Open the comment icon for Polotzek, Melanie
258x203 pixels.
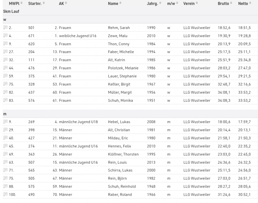[5, 68]
